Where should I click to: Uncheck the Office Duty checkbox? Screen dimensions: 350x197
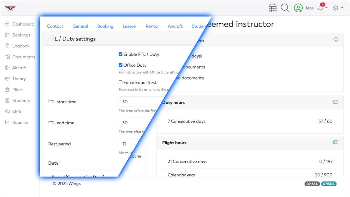[x=121, y=65]
